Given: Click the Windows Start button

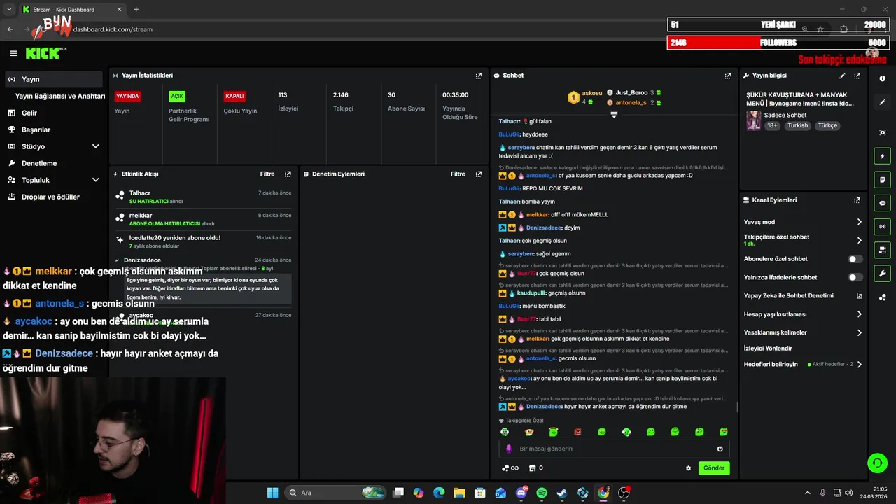Looking at the screenshot, I should tap(272, 493).
